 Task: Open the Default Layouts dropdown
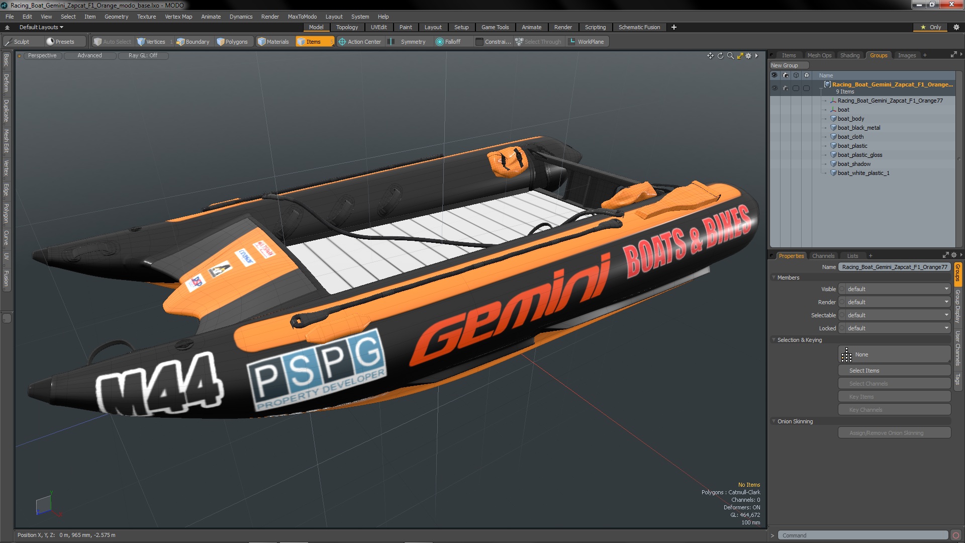pos(41,27)
